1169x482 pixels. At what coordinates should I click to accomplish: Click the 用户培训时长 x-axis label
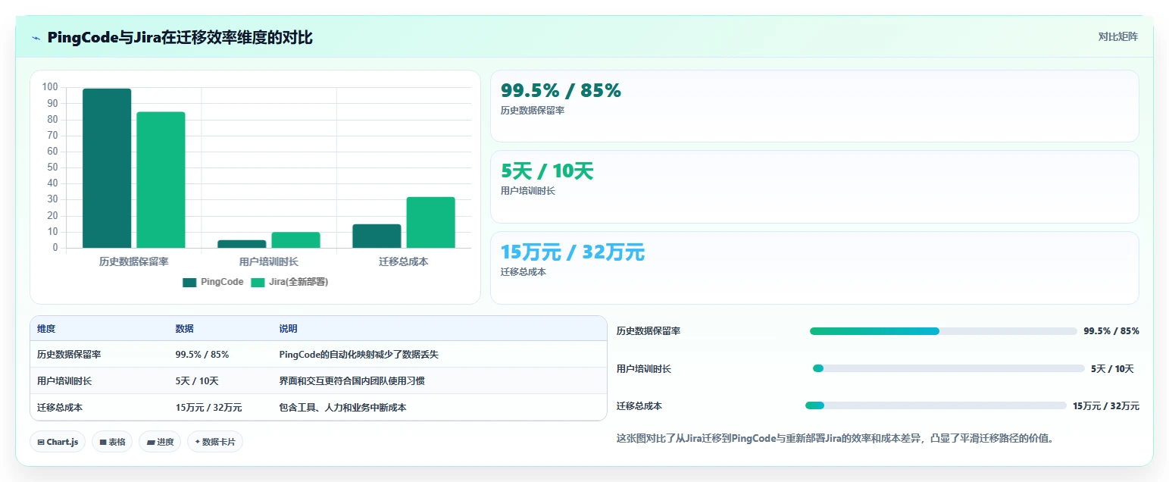[269, 261]
